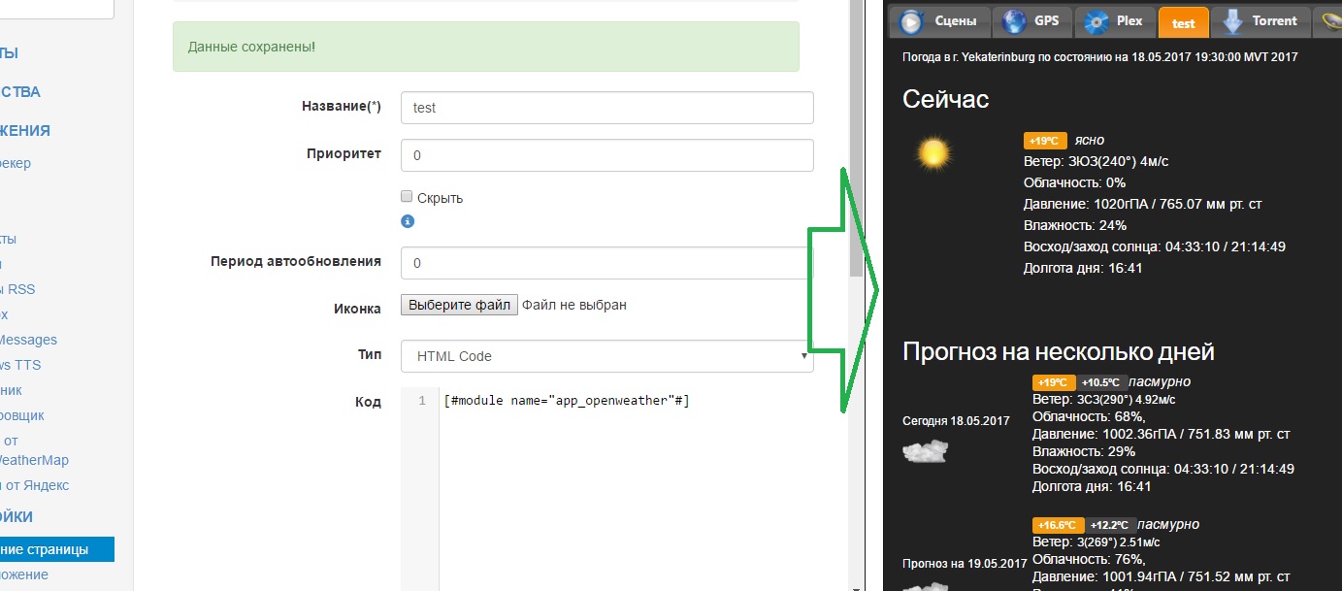
Task: Click the Прогноз на 19.05.2017 label
Action: [965, 564]
